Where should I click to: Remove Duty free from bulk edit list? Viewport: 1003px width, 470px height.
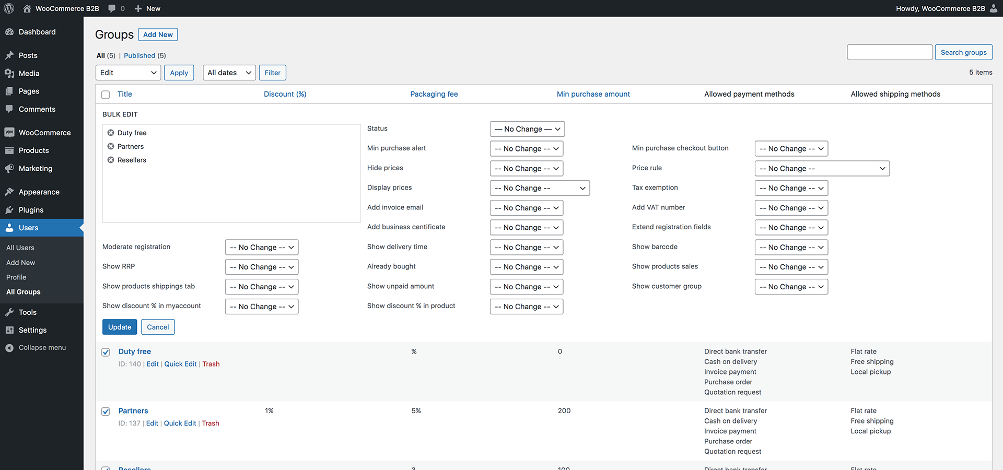tap(111, 133)
